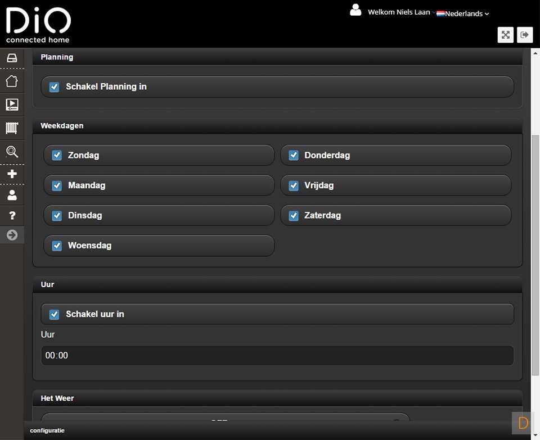The height and width of the screenshot is (440, 540).
Task: Click the Uur time input field
Action: pyautogui.click(x=277, y=356)
